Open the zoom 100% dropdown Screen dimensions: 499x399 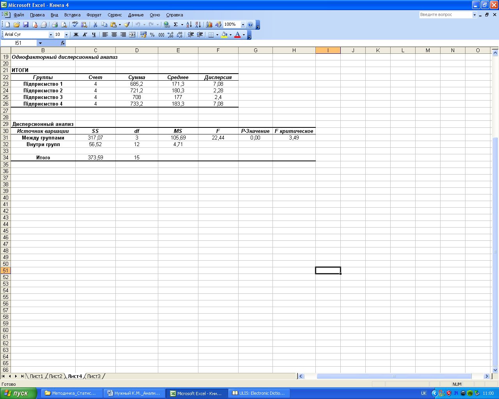pos(243,25)
